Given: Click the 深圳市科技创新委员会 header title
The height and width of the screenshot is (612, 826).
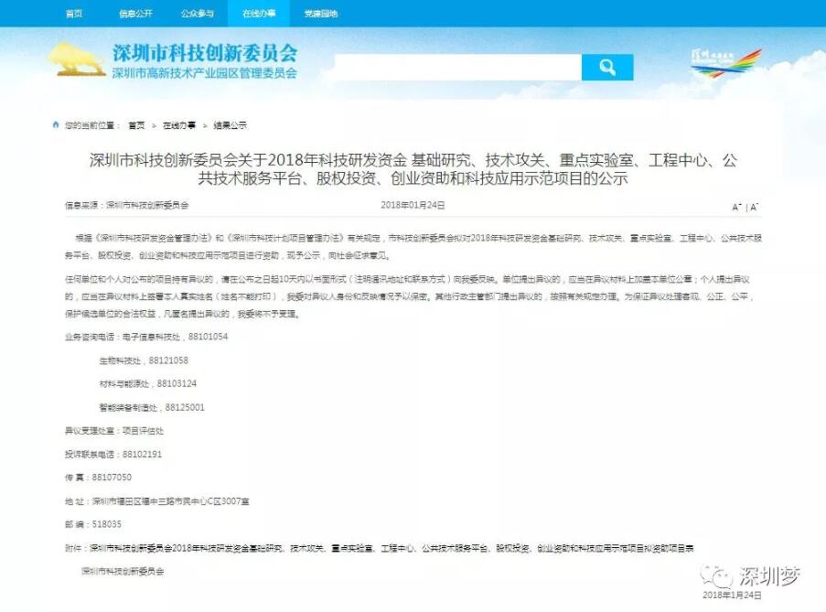Looking at the screenshot, I should 204,53.
